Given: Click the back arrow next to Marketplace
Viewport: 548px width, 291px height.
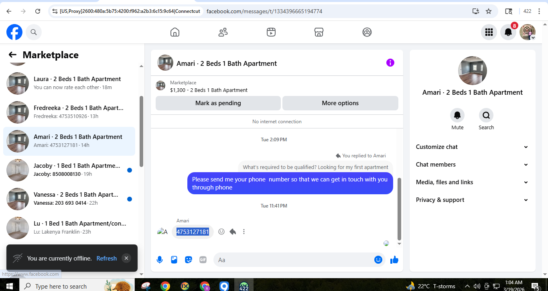Looking at the screenshot, I should pyautogui.click(x=12, y=55).
